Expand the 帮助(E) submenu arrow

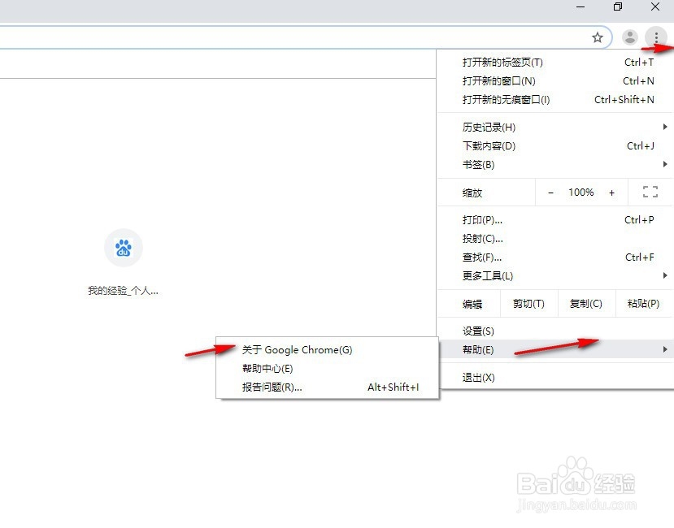click(x=665, y=350)
